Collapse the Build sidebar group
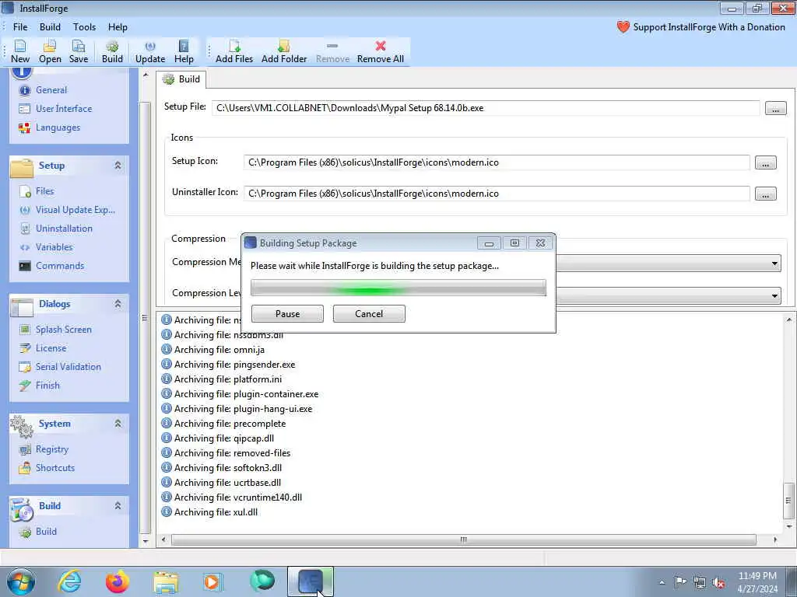The height and width of the screenshot is (597, 797). tap(118, 505)
